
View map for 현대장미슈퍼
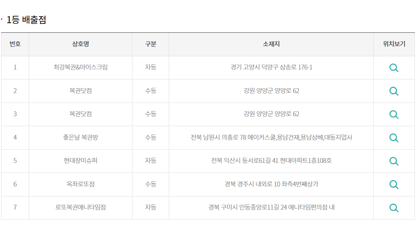(x=394, y=161)
